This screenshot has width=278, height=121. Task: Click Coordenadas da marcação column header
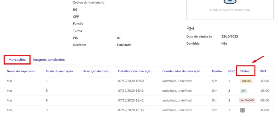coord(181,71)
